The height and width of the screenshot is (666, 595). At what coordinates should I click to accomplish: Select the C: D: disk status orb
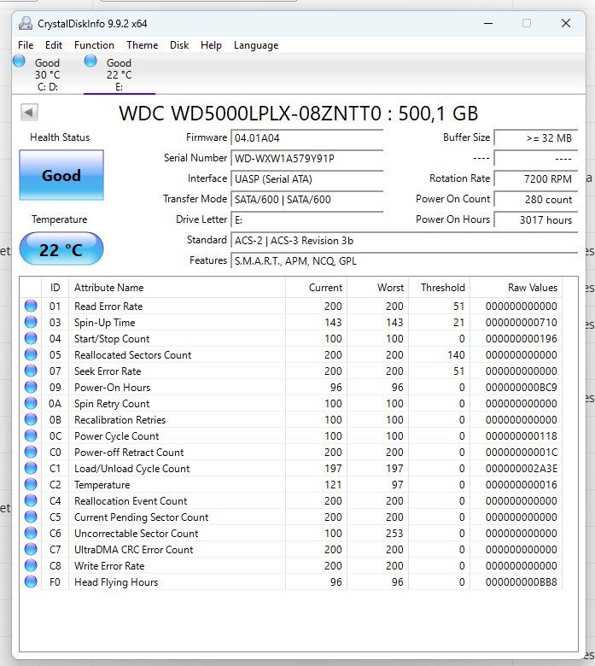pos(19,61)
